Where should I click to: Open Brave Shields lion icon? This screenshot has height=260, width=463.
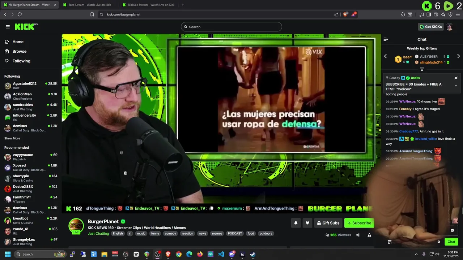pyautogui.click(x=345, y=14)
